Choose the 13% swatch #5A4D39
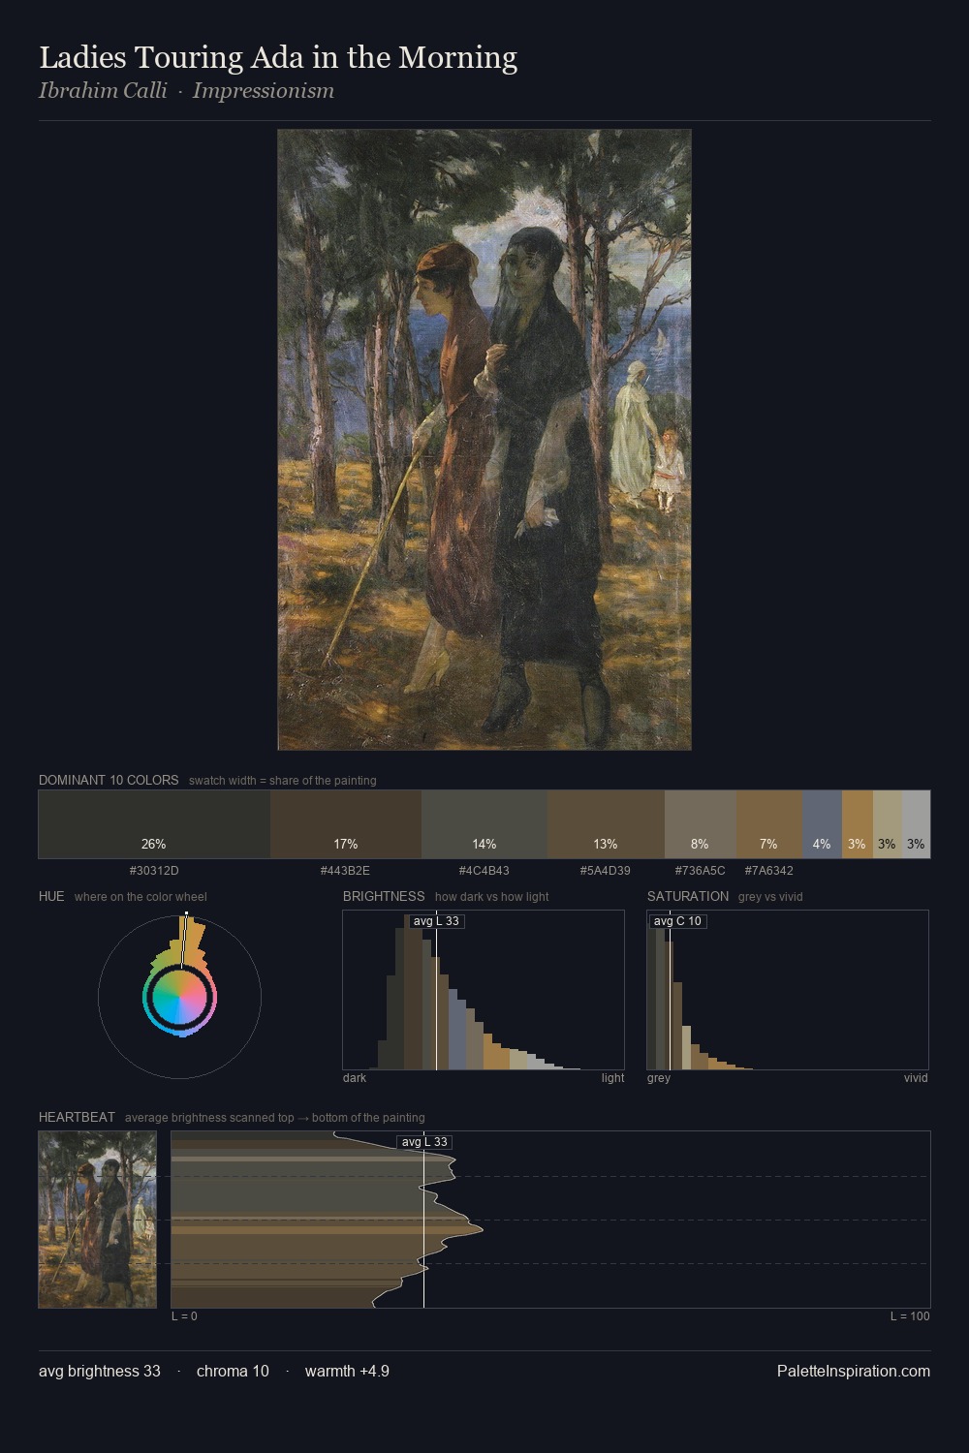 click(606, 824)
